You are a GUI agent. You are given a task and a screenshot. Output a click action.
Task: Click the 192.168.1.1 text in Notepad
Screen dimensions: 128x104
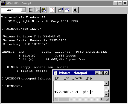[x=66, y=92]
